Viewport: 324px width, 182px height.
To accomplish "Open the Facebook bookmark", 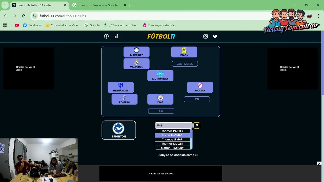I will pyautogui.click(x=32, y=25).
